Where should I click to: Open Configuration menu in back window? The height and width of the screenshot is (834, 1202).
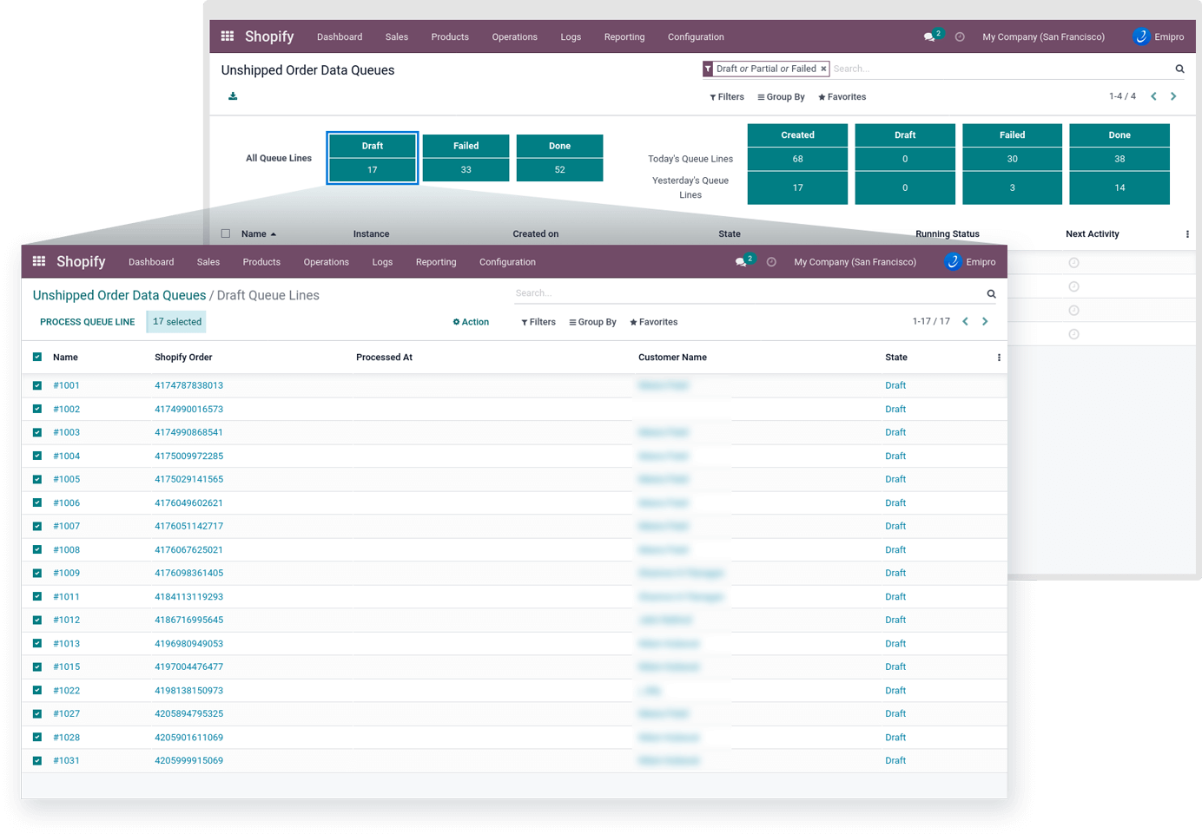point(696,37)
